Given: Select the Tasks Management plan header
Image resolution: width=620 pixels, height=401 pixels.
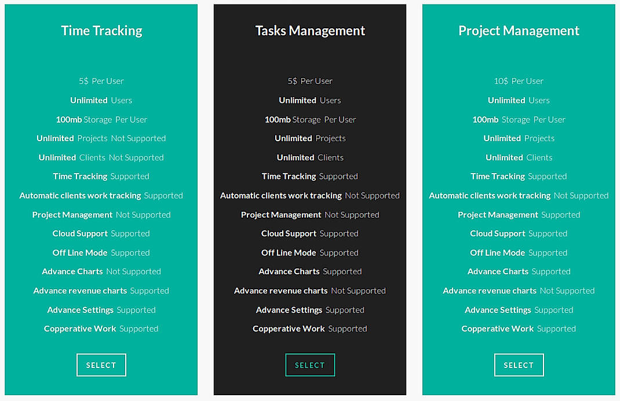Looking at the screenshot, I should pos(310,30).
